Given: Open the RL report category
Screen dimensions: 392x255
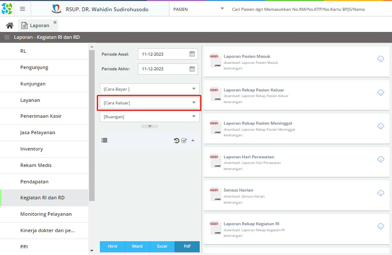Looking at the screenshot, I should point(44,51).
